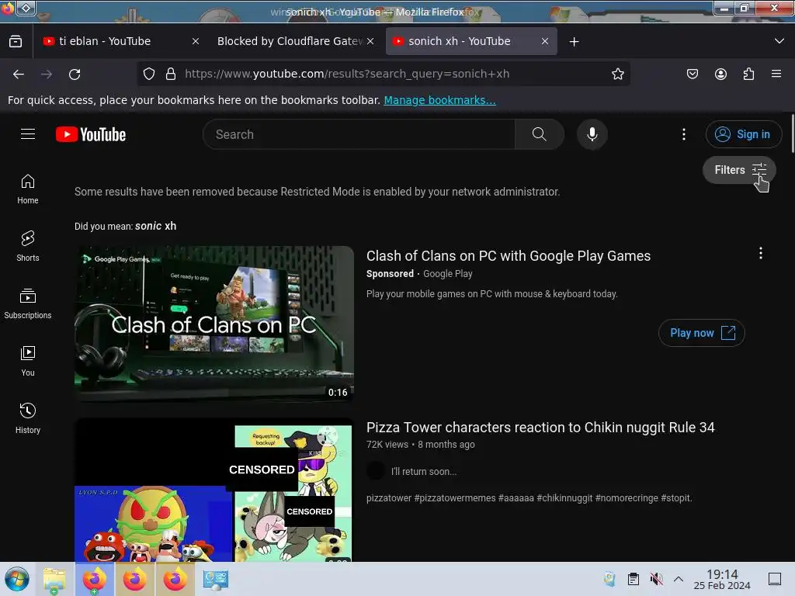Open the Clash of Clans on PC title link
This screenshot has height=596, width=795.
pyautogui.click(x=509, y=256)
